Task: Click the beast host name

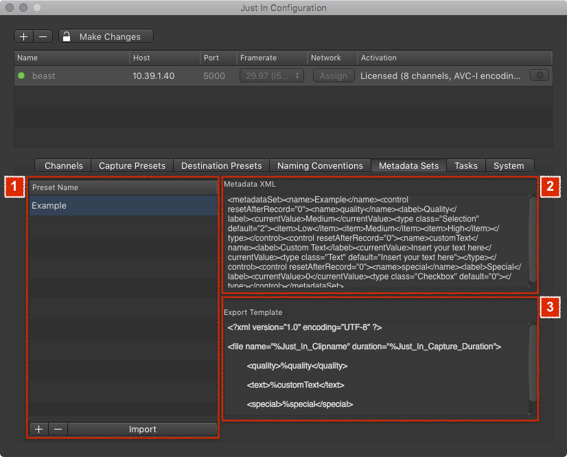Action: [44, 76]
